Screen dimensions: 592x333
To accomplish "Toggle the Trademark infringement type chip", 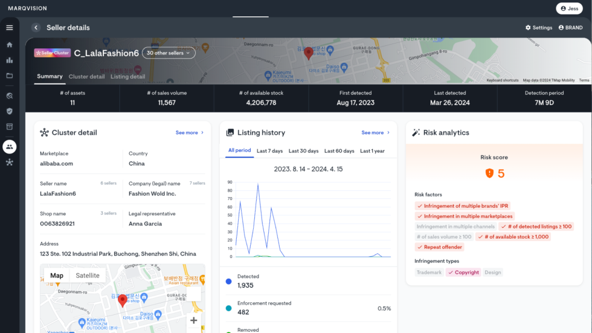I will pyautogui.click(x=429, y=273).
